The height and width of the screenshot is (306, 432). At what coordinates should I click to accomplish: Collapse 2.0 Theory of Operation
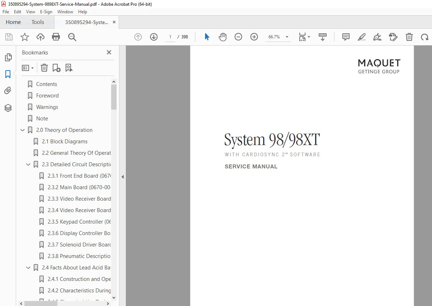point(23,130)
